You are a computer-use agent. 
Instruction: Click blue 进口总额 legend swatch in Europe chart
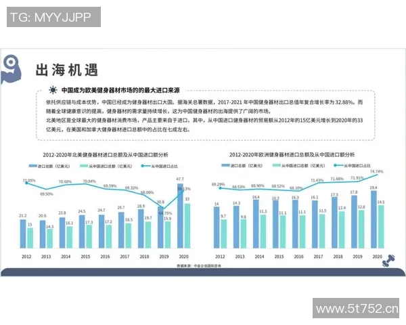coord(225,165)
